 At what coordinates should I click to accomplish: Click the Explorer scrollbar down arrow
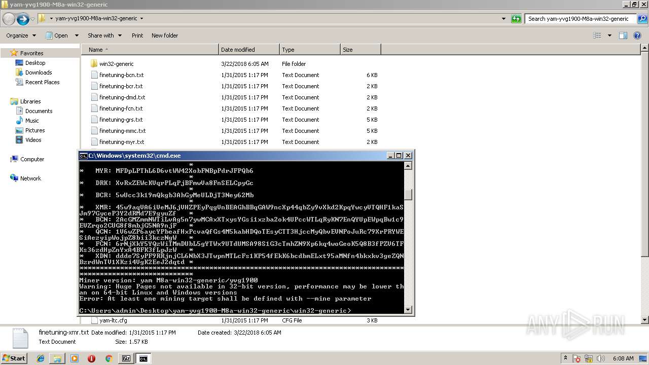coord(645,320)
